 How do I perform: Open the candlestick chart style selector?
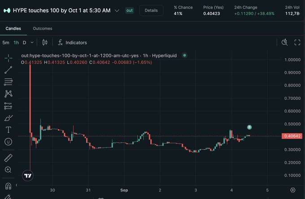(x=45, y=43)
